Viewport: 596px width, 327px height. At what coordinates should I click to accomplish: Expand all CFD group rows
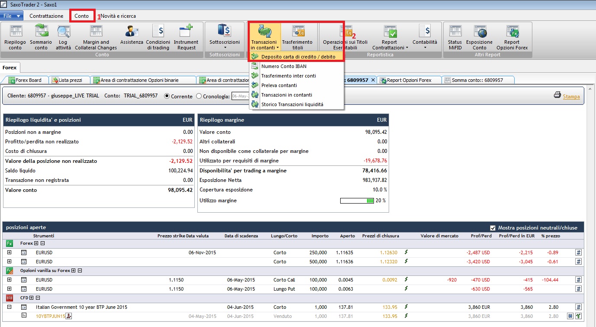32,298
